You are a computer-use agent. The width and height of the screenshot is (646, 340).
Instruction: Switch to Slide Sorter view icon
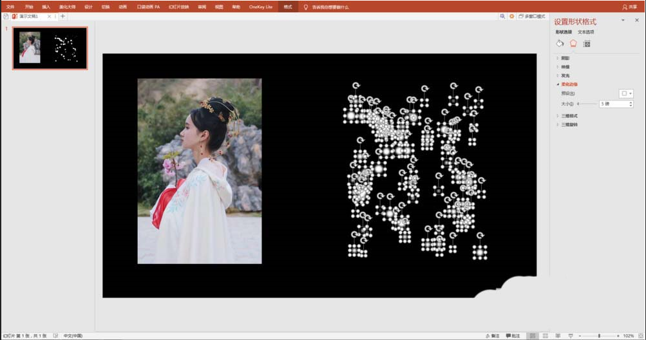pos(546,336)
